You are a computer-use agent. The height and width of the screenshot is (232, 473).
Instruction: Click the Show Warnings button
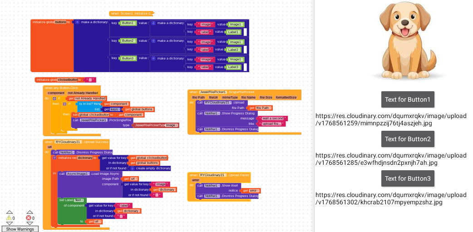pyautogui.click(x=20, y=229)
